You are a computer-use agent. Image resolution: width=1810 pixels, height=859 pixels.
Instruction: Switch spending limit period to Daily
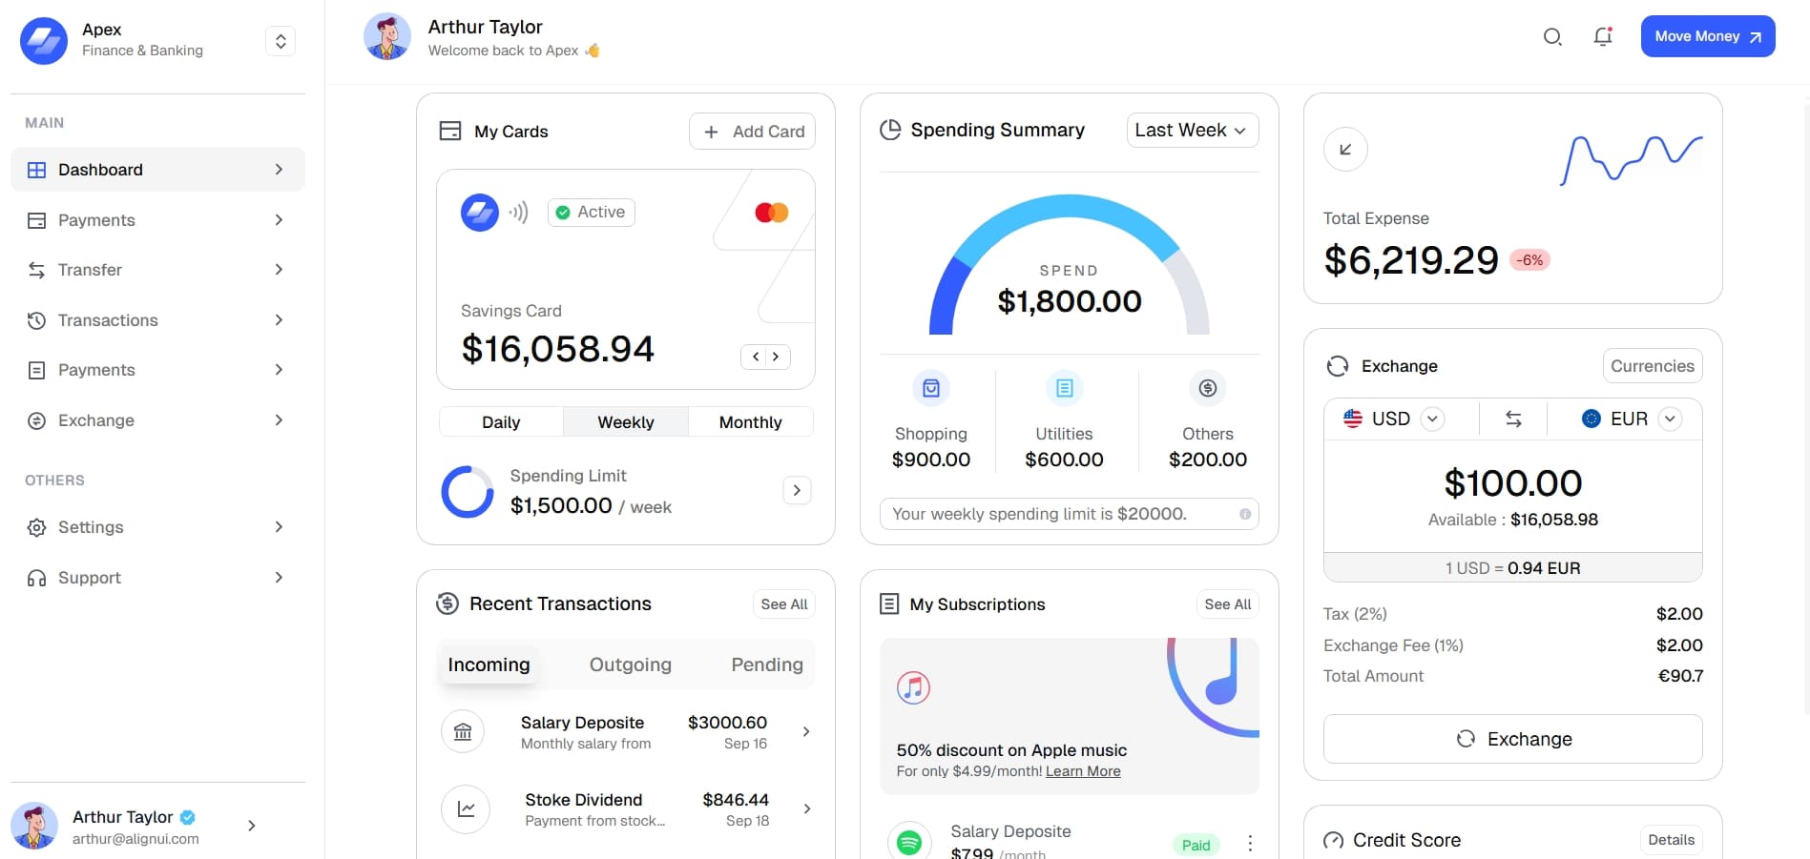(x=501, y=422)
